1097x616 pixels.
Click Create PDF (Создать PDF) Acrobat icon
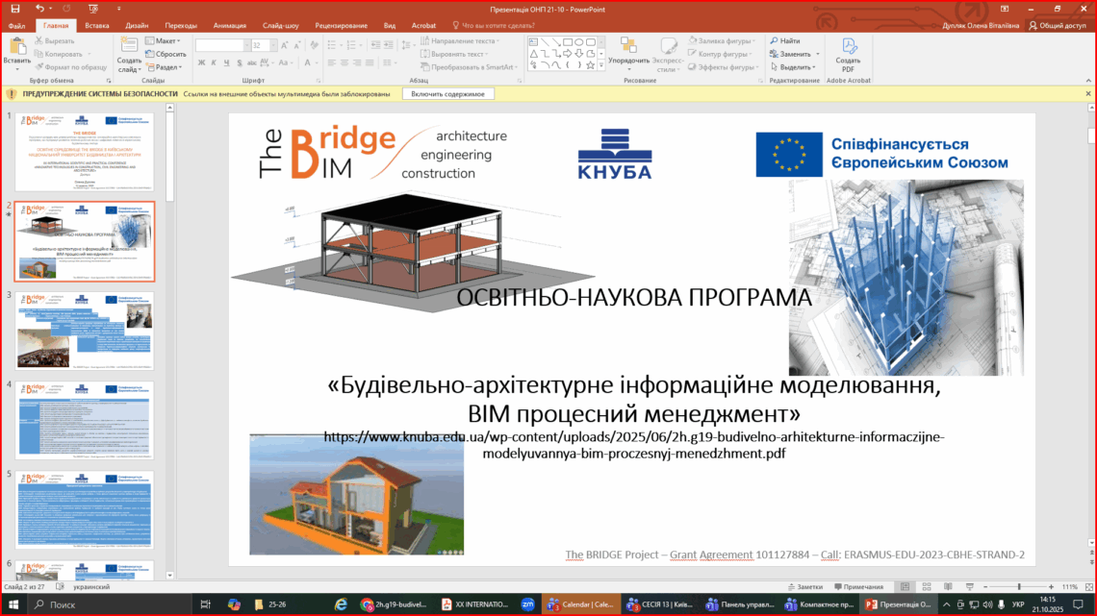coord(848,53)
